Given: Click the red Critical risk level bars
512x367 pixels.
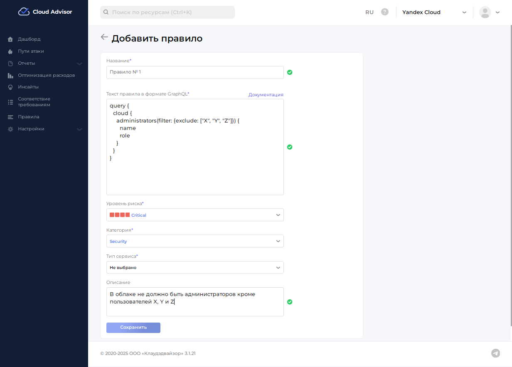Looking at the screenshot, I should click(x=120, y=215).
